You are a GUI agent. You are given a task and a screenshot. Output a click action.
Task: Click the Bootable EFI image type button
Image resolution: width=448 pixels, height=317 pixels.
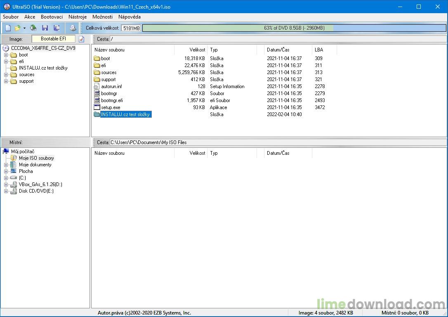53,39
